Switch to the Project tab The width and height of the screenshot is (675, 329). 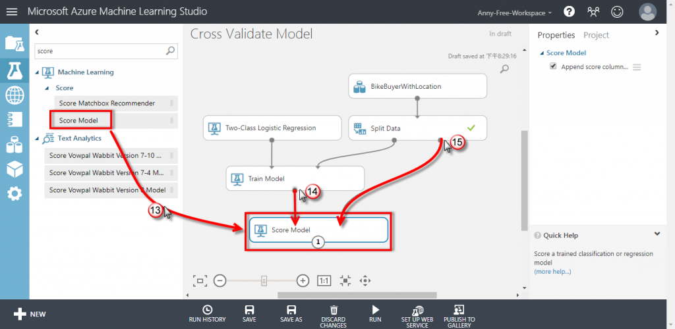pyautogui.click(x=596, y=36)
